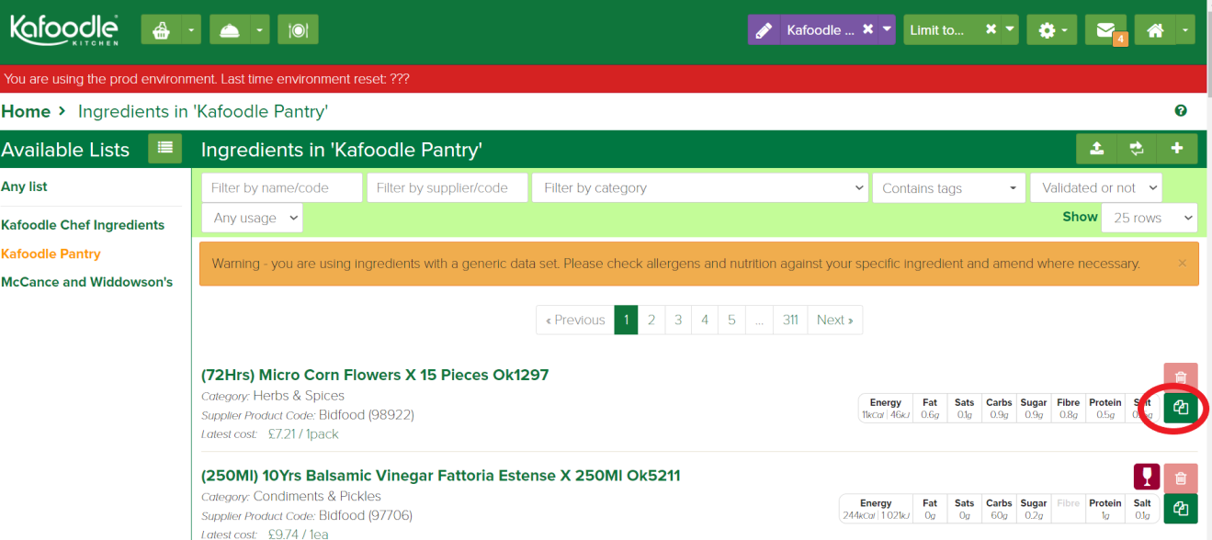
Task: Click the Energy '11kCal' cell for Micro Corn Flowers
Action: point(886,409)
